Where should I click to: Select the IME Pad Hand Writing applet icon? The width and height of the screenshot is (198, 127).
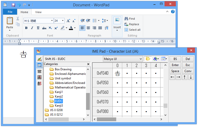click(x=39, y=59)
